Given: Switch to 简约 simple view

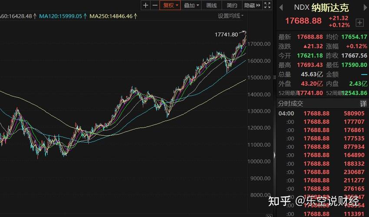Looking at the screenshot, I should click(x=232, y=5).
